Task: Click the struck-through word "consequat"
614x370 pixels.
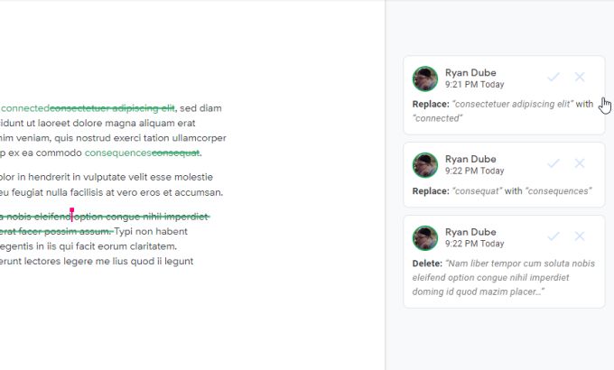Action: 175,153
